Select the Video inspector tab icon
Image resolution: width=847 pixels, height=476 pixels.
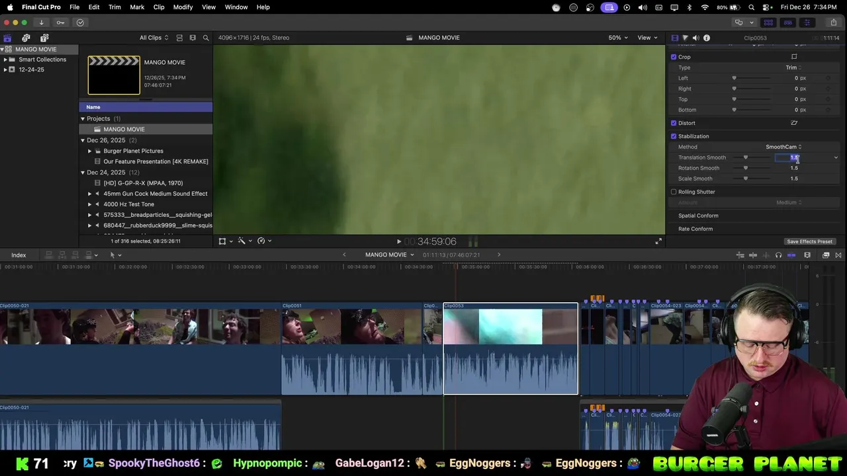coord(674,38)
